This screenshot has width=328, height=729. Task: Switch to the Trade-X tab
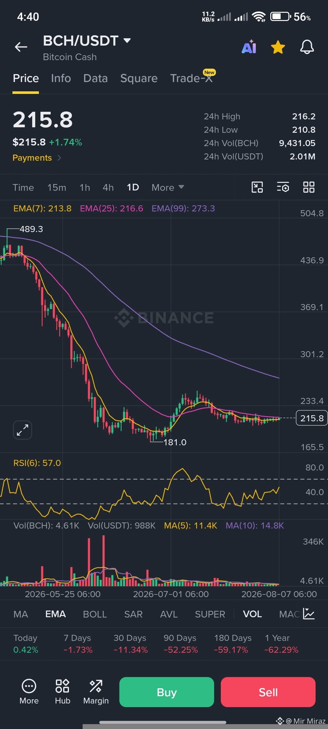191,78
